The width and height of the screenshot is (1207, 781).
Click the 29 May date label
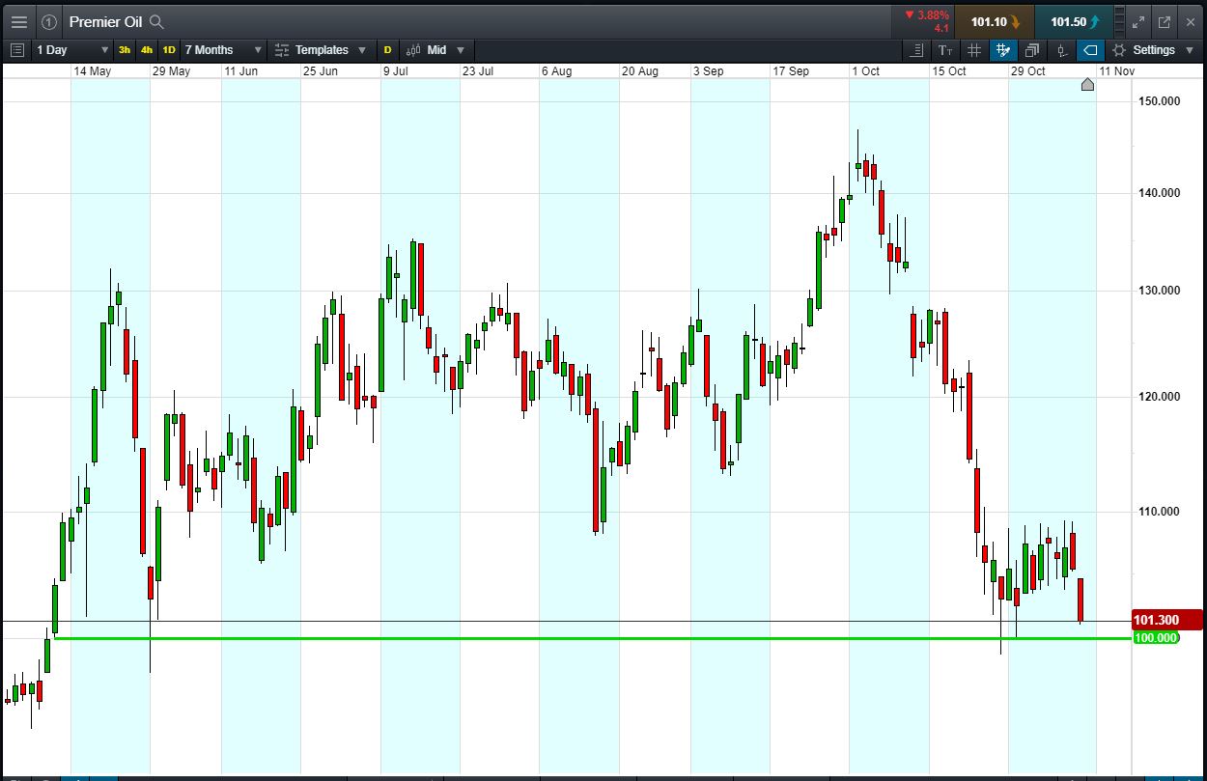(171, 70)
